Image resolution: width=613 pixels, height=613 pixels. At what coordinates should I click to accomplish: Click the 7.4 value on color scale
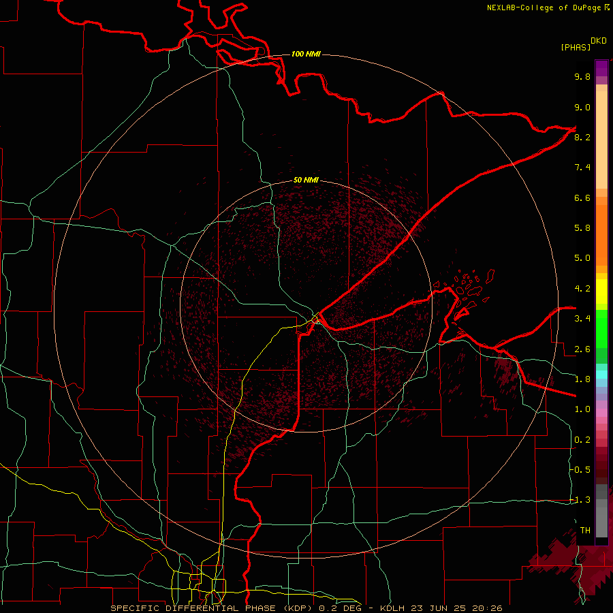coord(582,168)
